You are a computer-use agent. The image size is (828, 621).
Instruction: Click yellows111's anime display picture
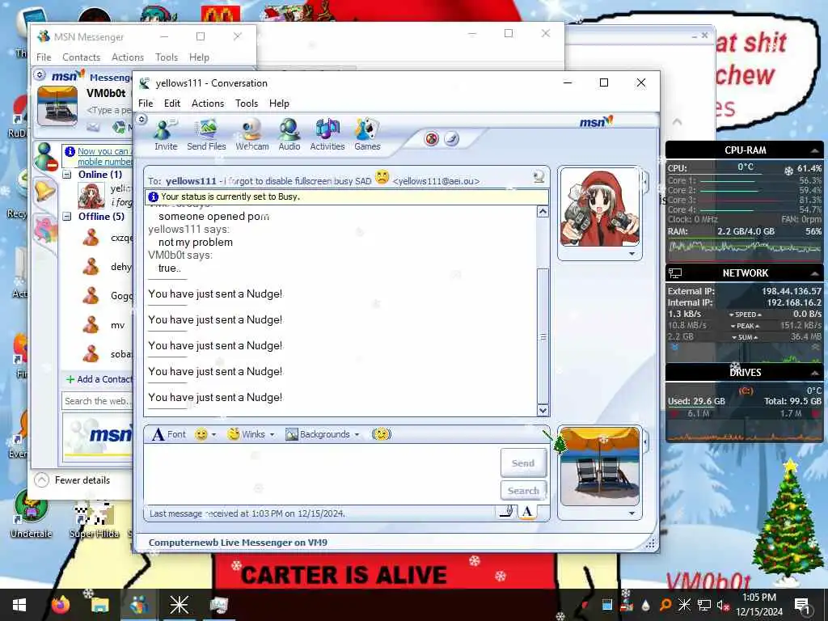(599, 208)
